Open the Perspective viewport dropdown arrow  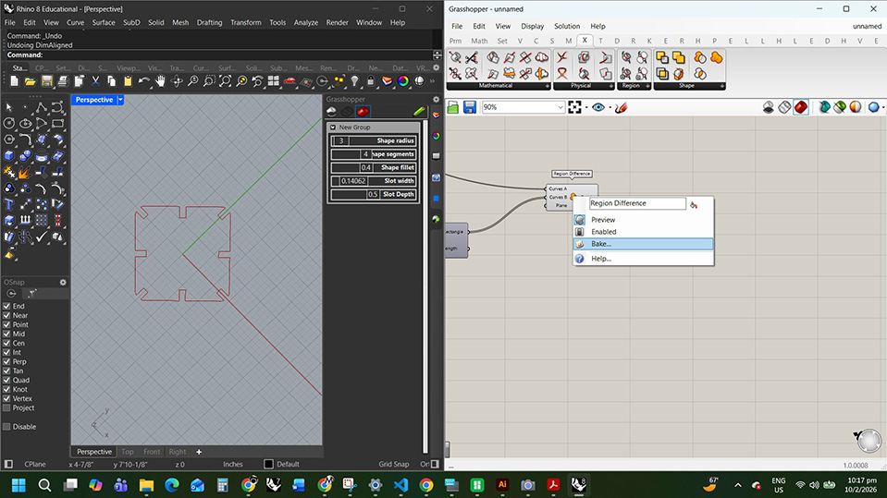click(120, 100)
